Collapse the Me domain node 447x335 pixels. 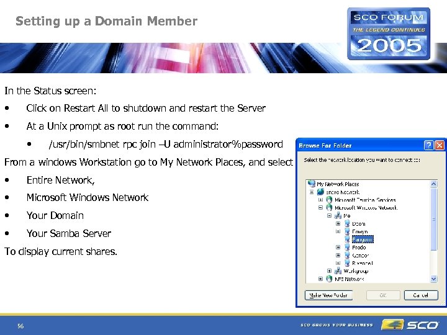click(329, 216)
